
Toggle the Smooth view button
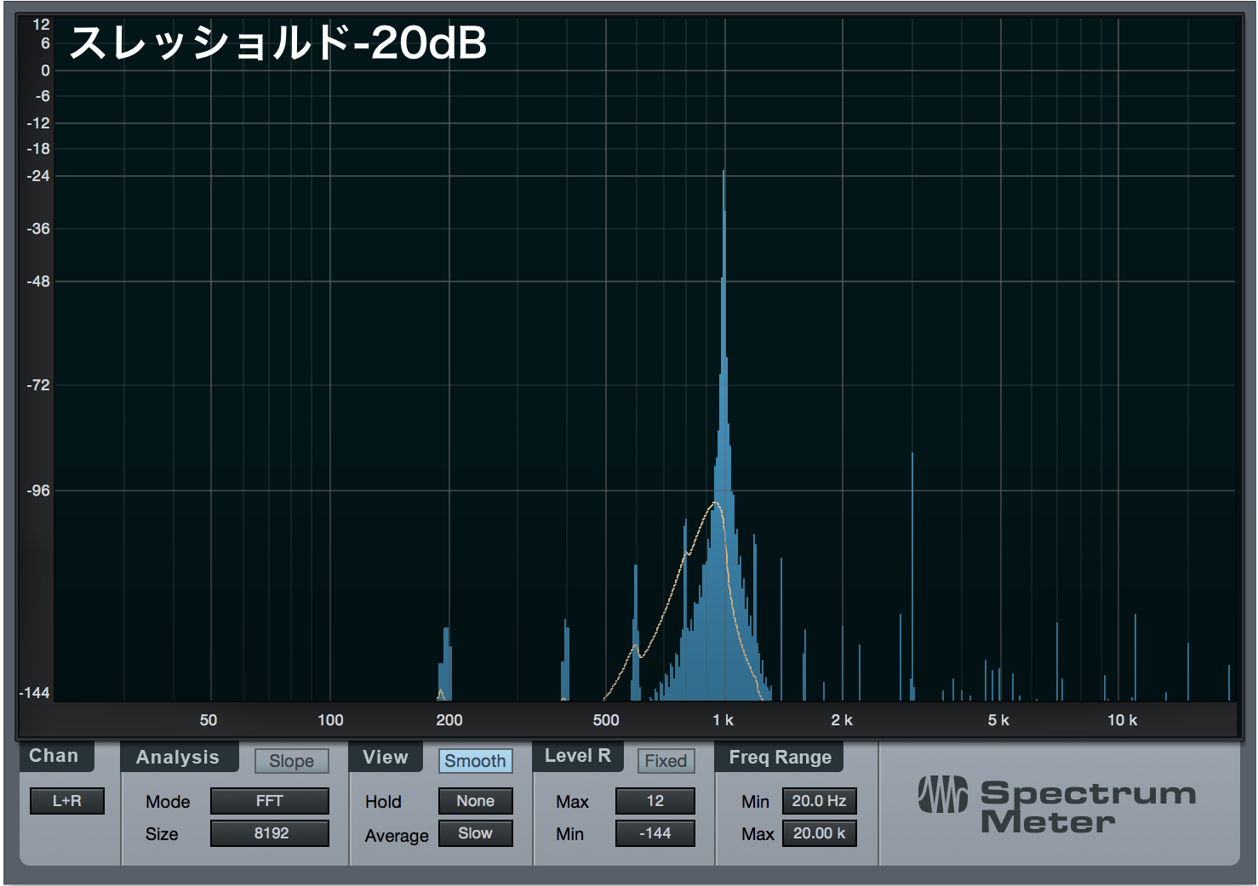[x=475, y=761]
